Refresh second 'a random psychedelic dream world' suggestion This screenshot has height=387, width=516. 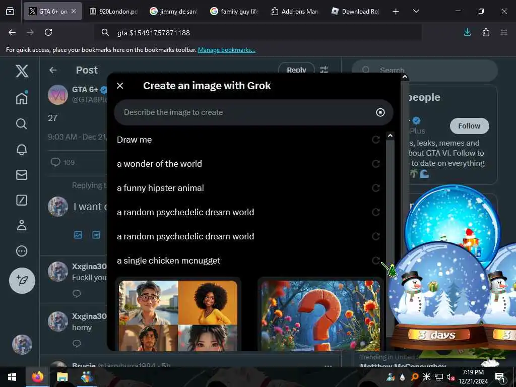pos(376,236)
